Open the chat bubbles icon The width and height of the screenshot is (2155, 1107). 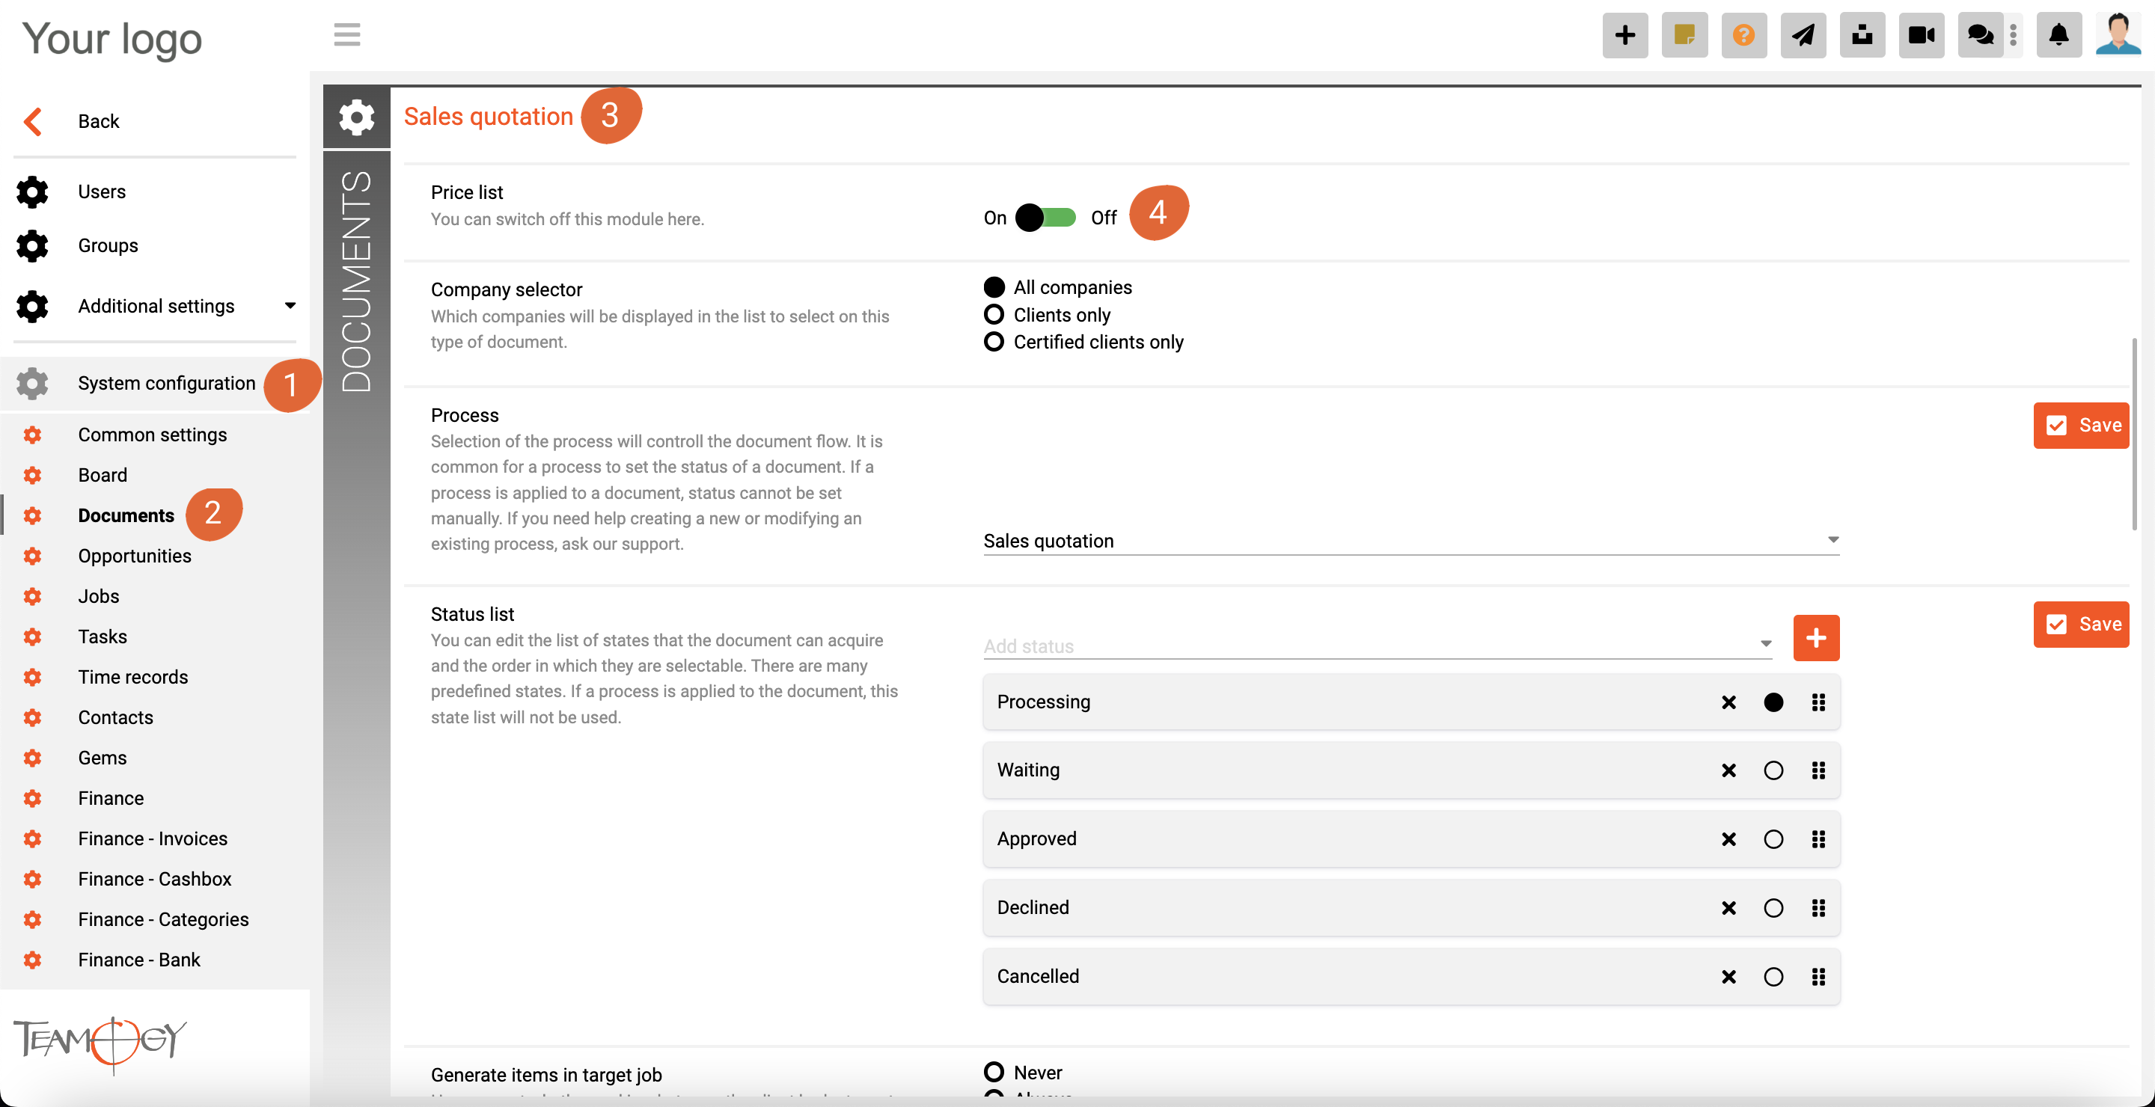[x=1980, y=35]
